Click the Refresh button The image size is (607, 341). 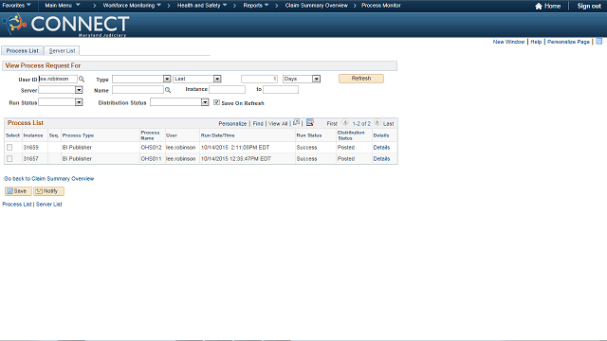[x=361, y=79]
